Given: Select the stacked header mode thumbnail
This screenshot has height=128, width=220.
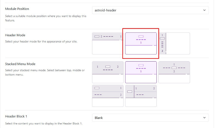Looking at the screenshot, I should coord(141,43).
